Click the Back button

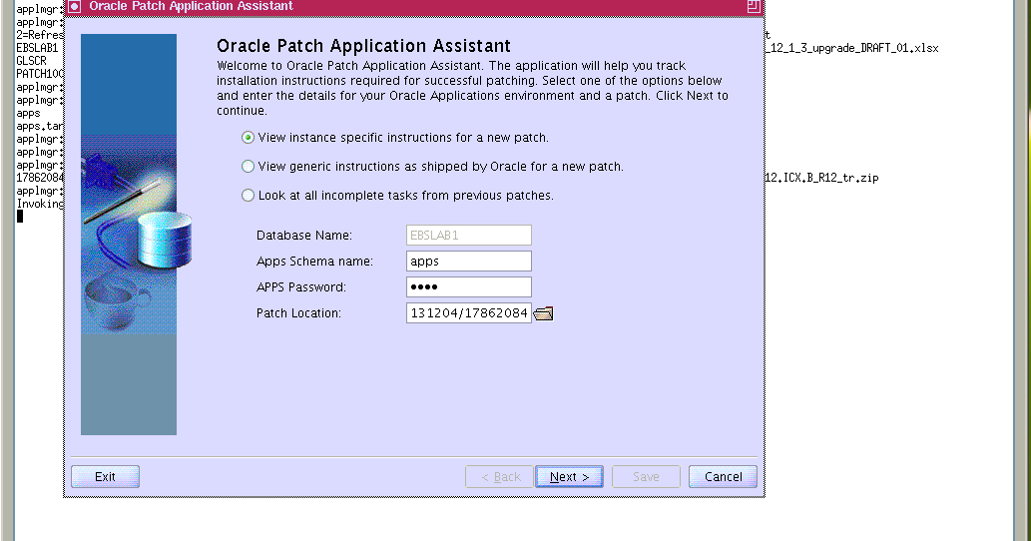point(500,476)
